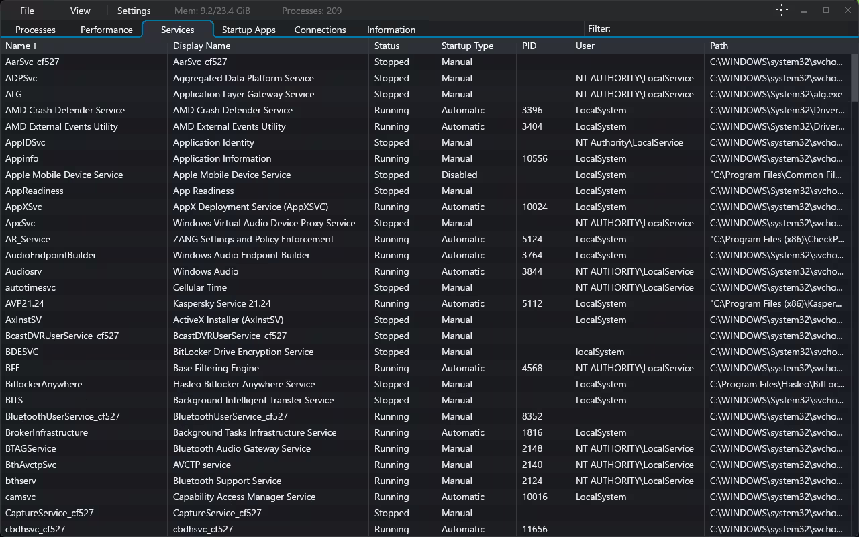Sort by the Display Name column header
This screenshot has height=537, width=859.
coord(268,46)
